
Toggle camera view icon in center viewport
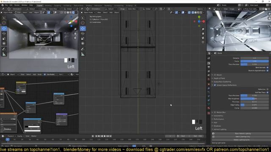point(203,38)
